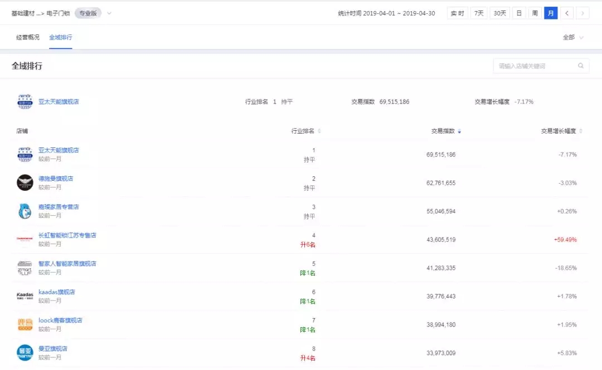
Task: Click the 曼亚旗舰店 round blue logo
Action: pos(25,353)
